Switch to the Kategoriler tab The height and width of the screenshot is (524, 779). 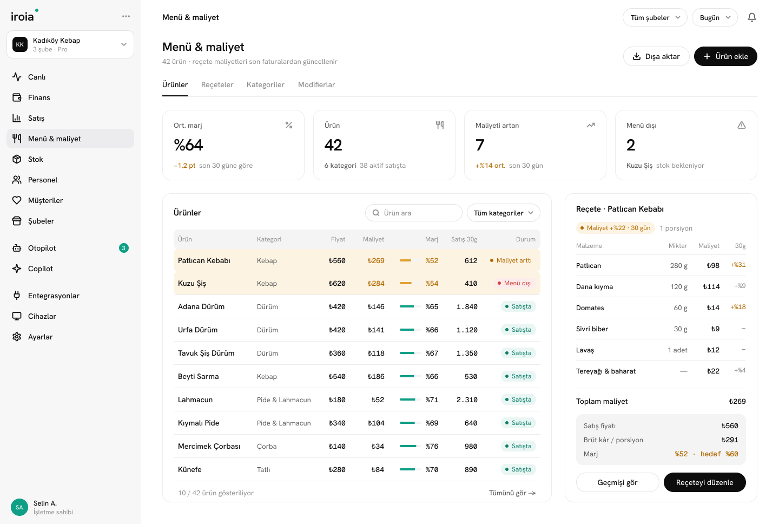266,84
